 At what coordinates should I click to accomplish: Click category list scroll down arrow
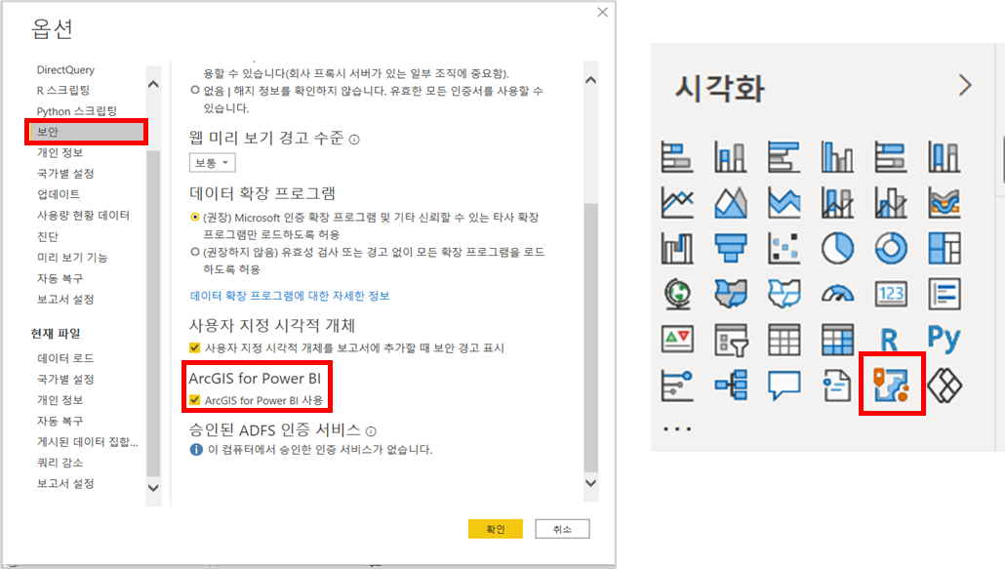(153, 488)
